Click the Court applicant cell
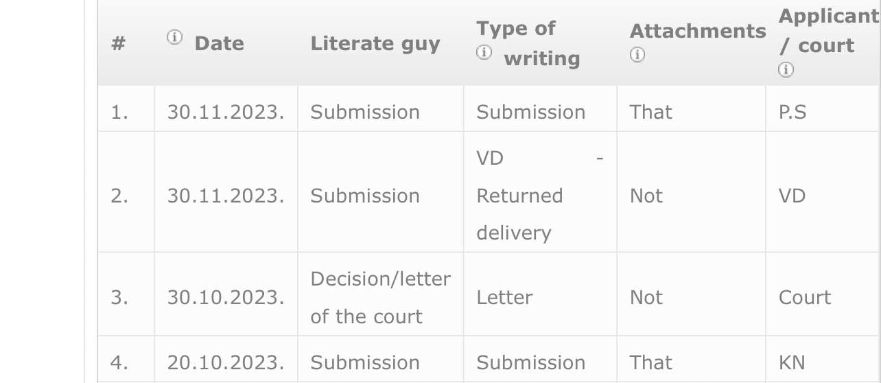Image resolution: width=881 pixels, height=383 pixels. (x=805, y=297)
